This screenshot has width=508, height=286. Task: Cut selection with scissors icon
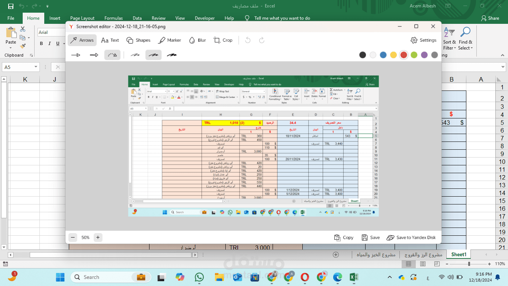tap(23, 29)
